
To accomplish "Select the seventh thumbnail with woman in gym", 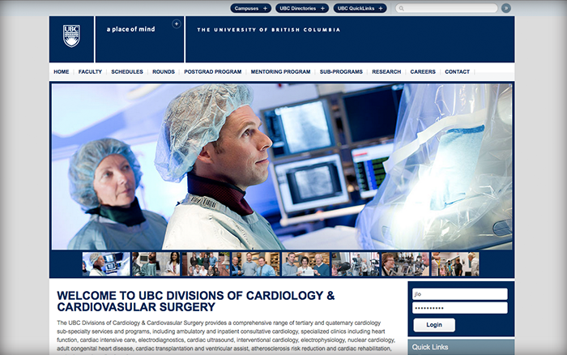I will [x=405, y=264].
